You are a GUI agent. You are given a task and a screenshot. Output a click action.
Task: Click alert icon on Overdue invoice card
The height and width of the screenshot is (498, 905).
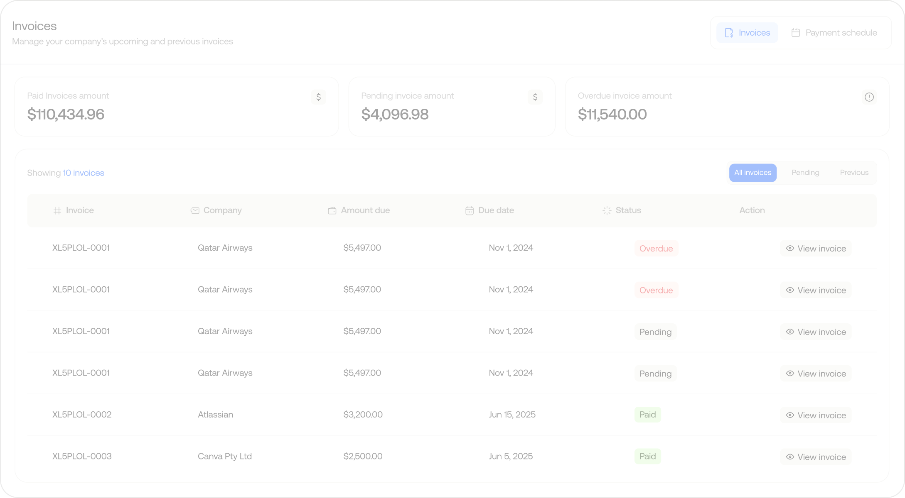point(869,97)
